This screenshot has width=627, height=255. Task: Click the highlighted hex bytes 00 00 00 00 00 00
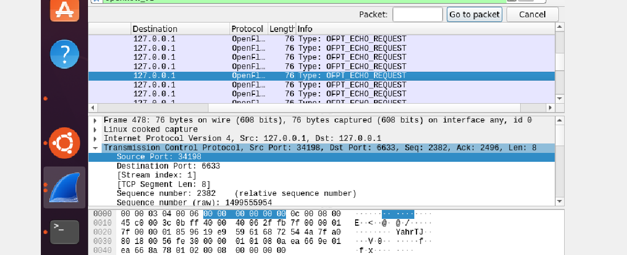pyautogui.click(x=245, y=214)
